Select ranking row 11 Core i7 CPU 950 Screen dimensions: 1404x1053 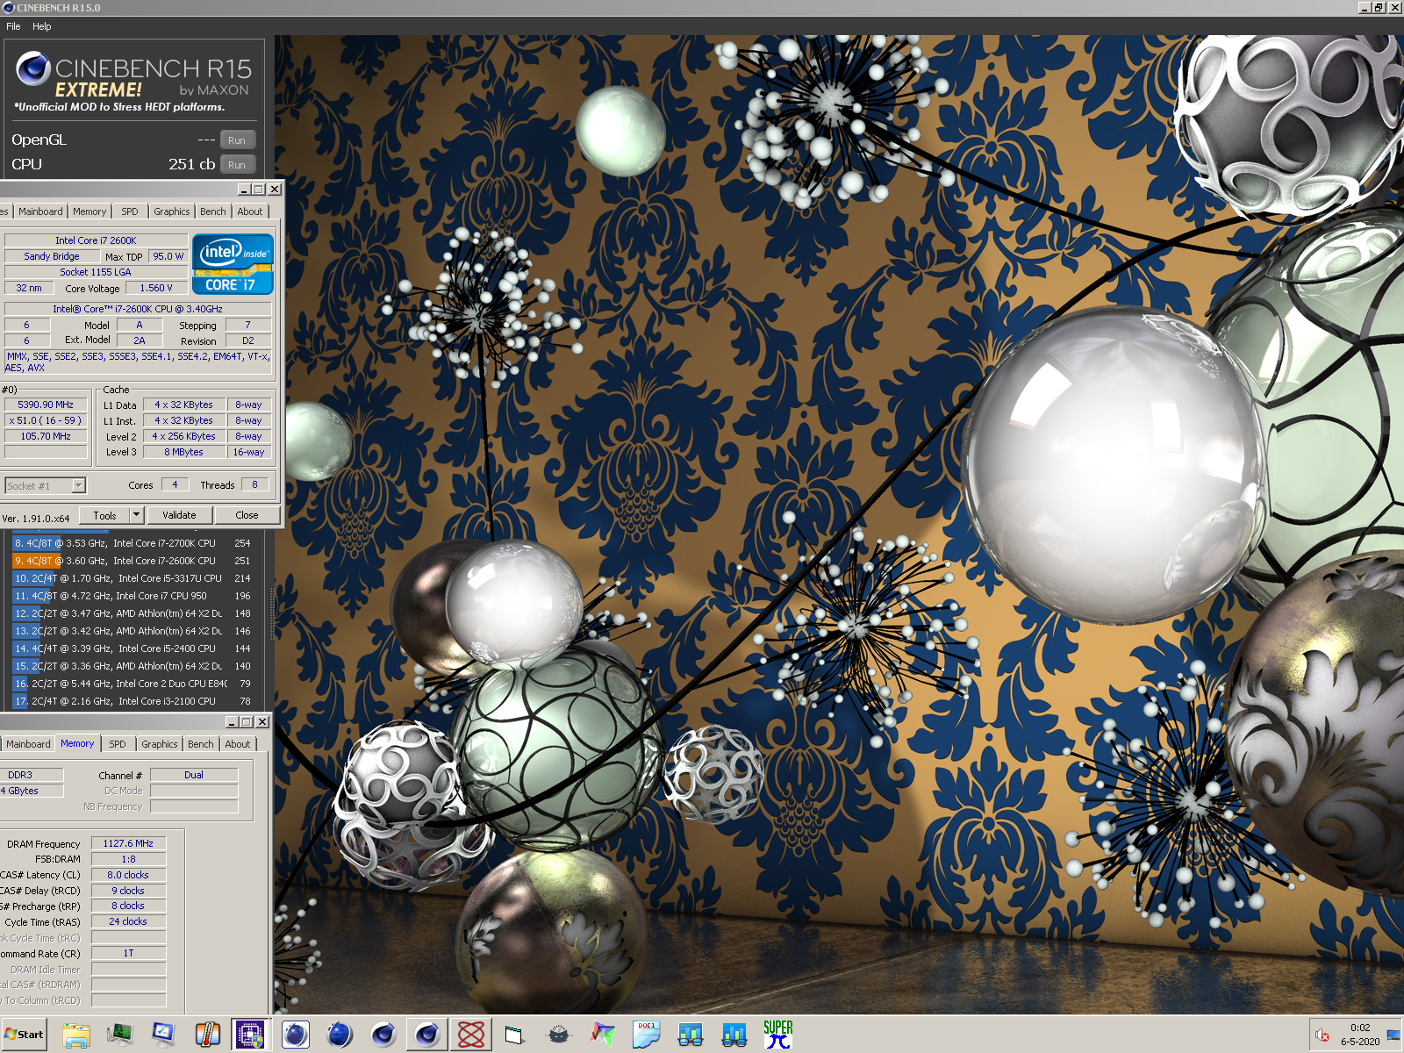tap(133, 596)
